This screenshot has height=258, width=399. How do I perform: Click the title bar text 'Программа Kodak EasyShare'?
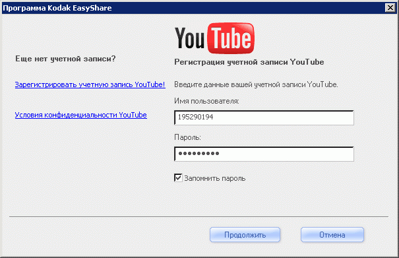tap(57, 8)
